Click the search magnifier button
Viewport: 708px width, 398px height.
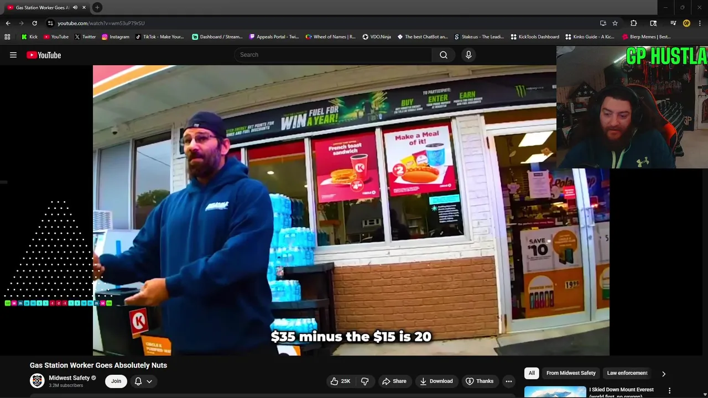(x=444, y=55)
